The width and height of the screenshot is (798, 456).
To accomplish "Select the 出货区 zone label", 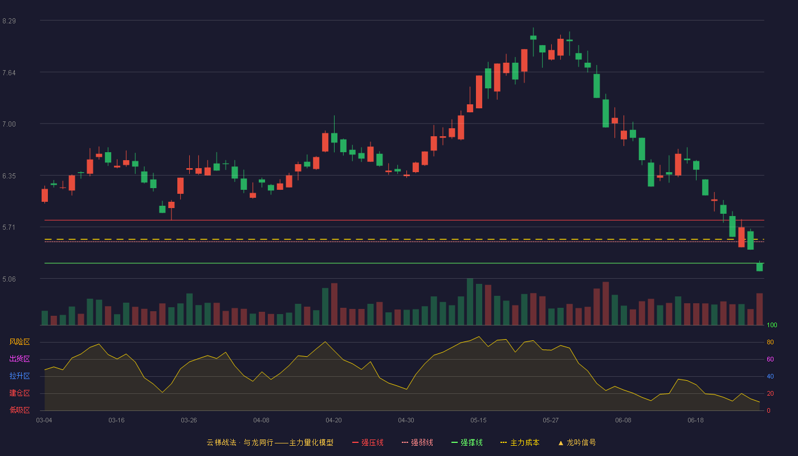I will tap(19, 359).
